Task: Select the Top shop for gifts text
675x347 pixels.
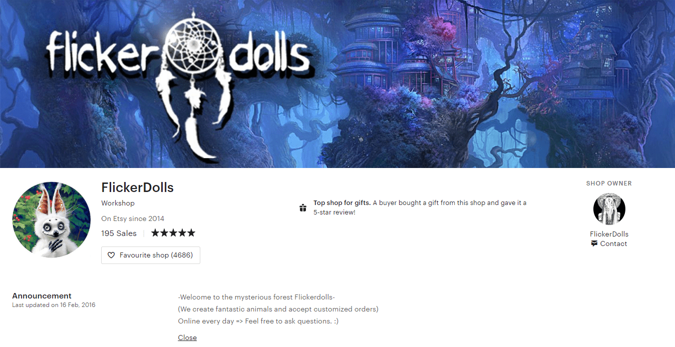Action: click(342, 202)
